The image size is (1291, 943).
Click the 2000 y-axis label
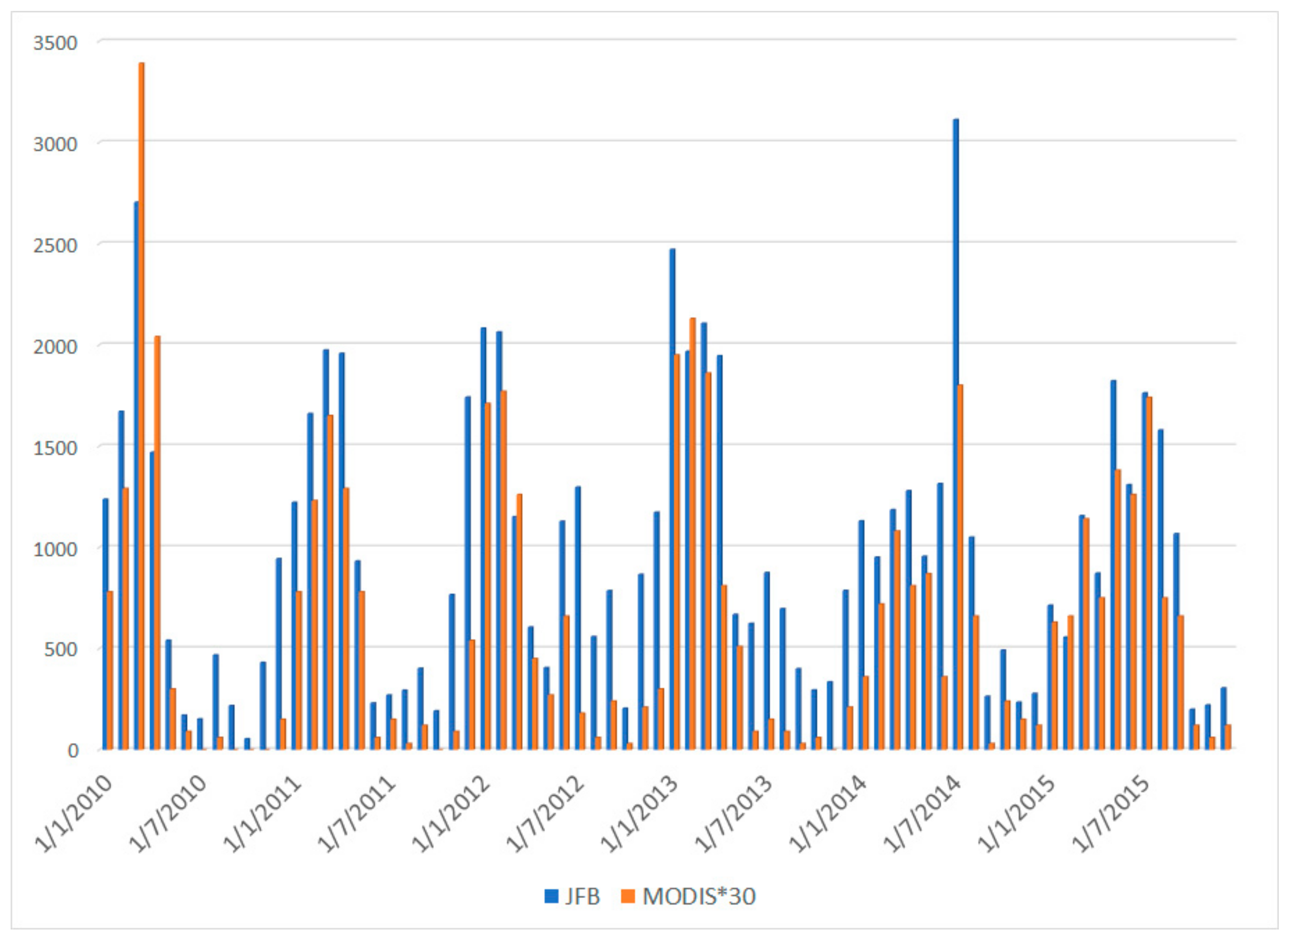pos(55,347)
